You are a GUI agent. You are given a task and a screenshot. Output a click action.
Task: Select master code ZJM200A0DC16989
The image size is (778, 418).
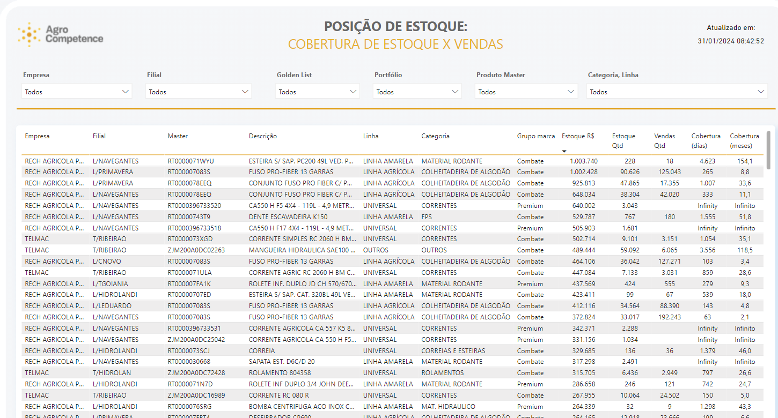point(196,395)
